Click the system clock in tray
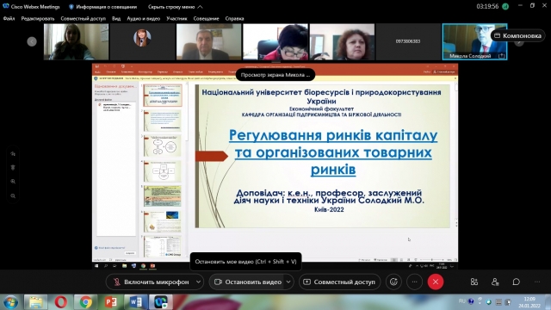 point(529,302)
